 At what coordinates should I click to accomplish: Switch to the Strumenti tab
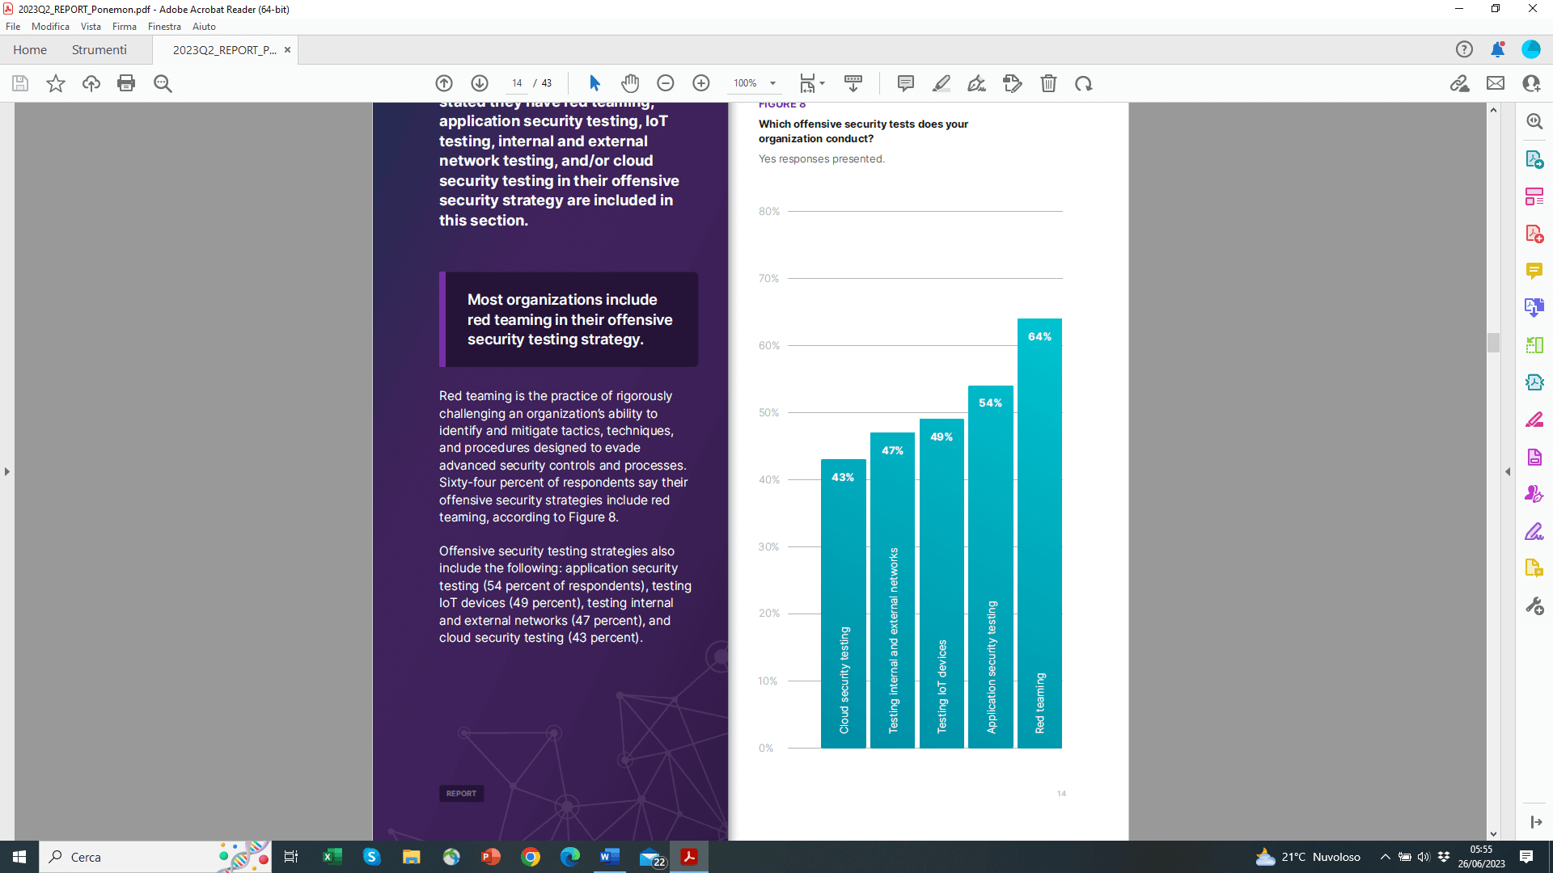click(99, 50)
